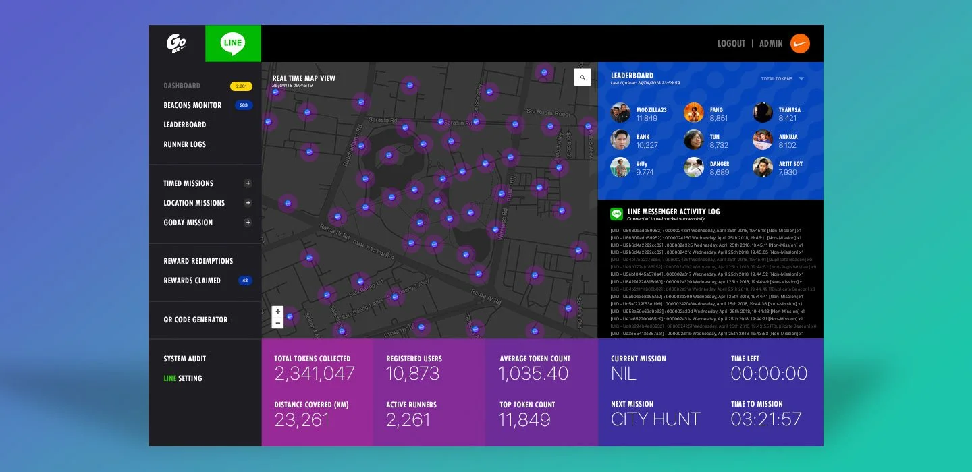Zoom in the map with plus button
This screenshot has height=472, width=972.
[x=277, y=312]
